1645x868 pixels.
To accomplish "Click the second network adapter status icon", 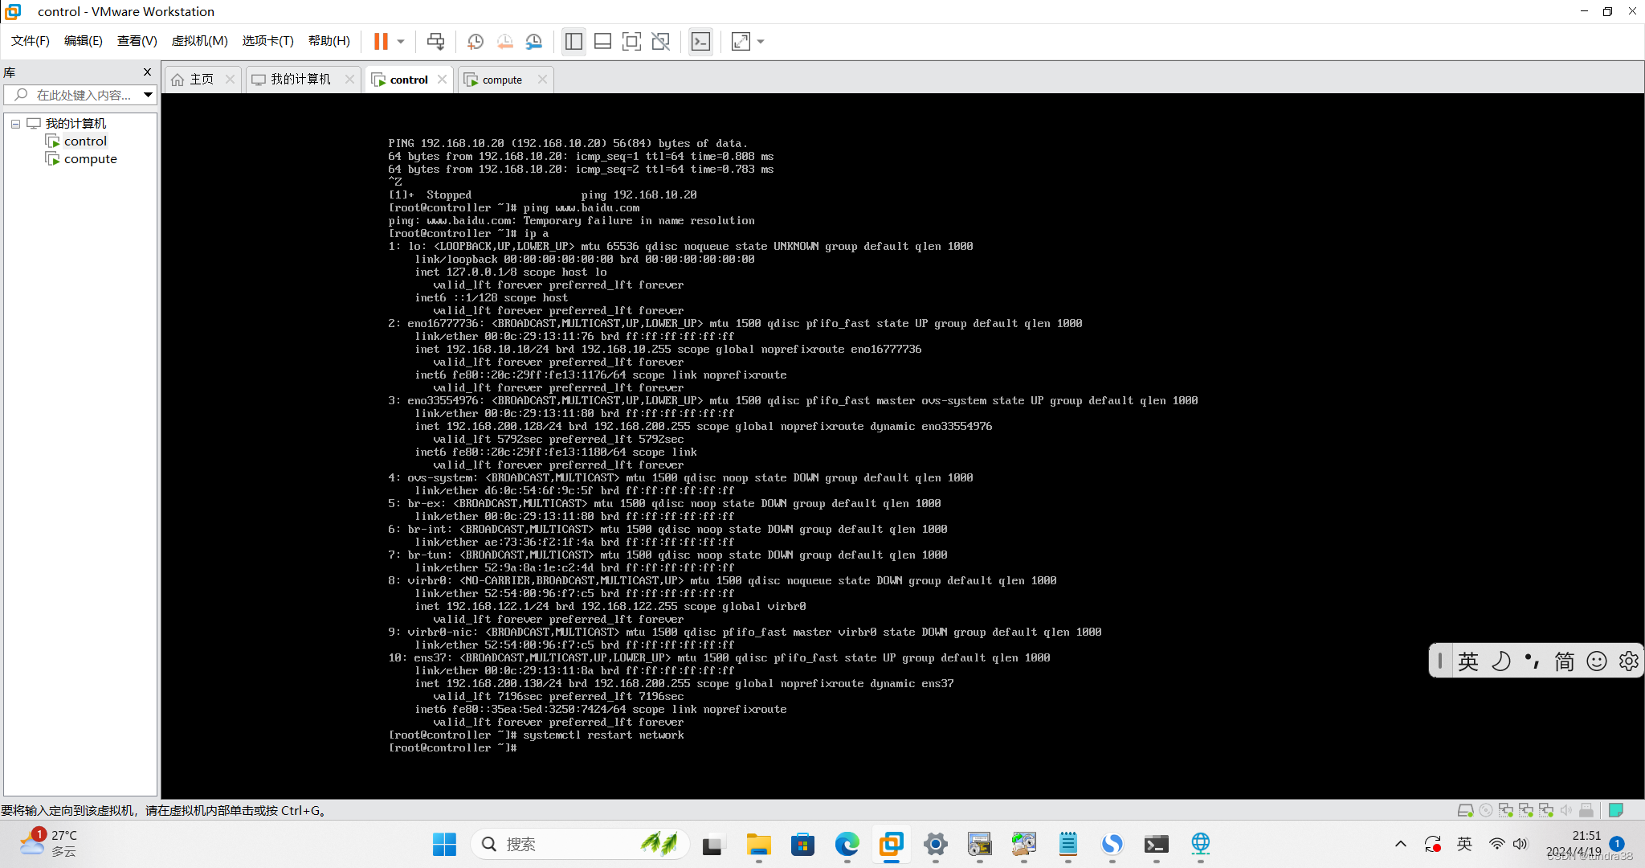I will pos(1526,810).
